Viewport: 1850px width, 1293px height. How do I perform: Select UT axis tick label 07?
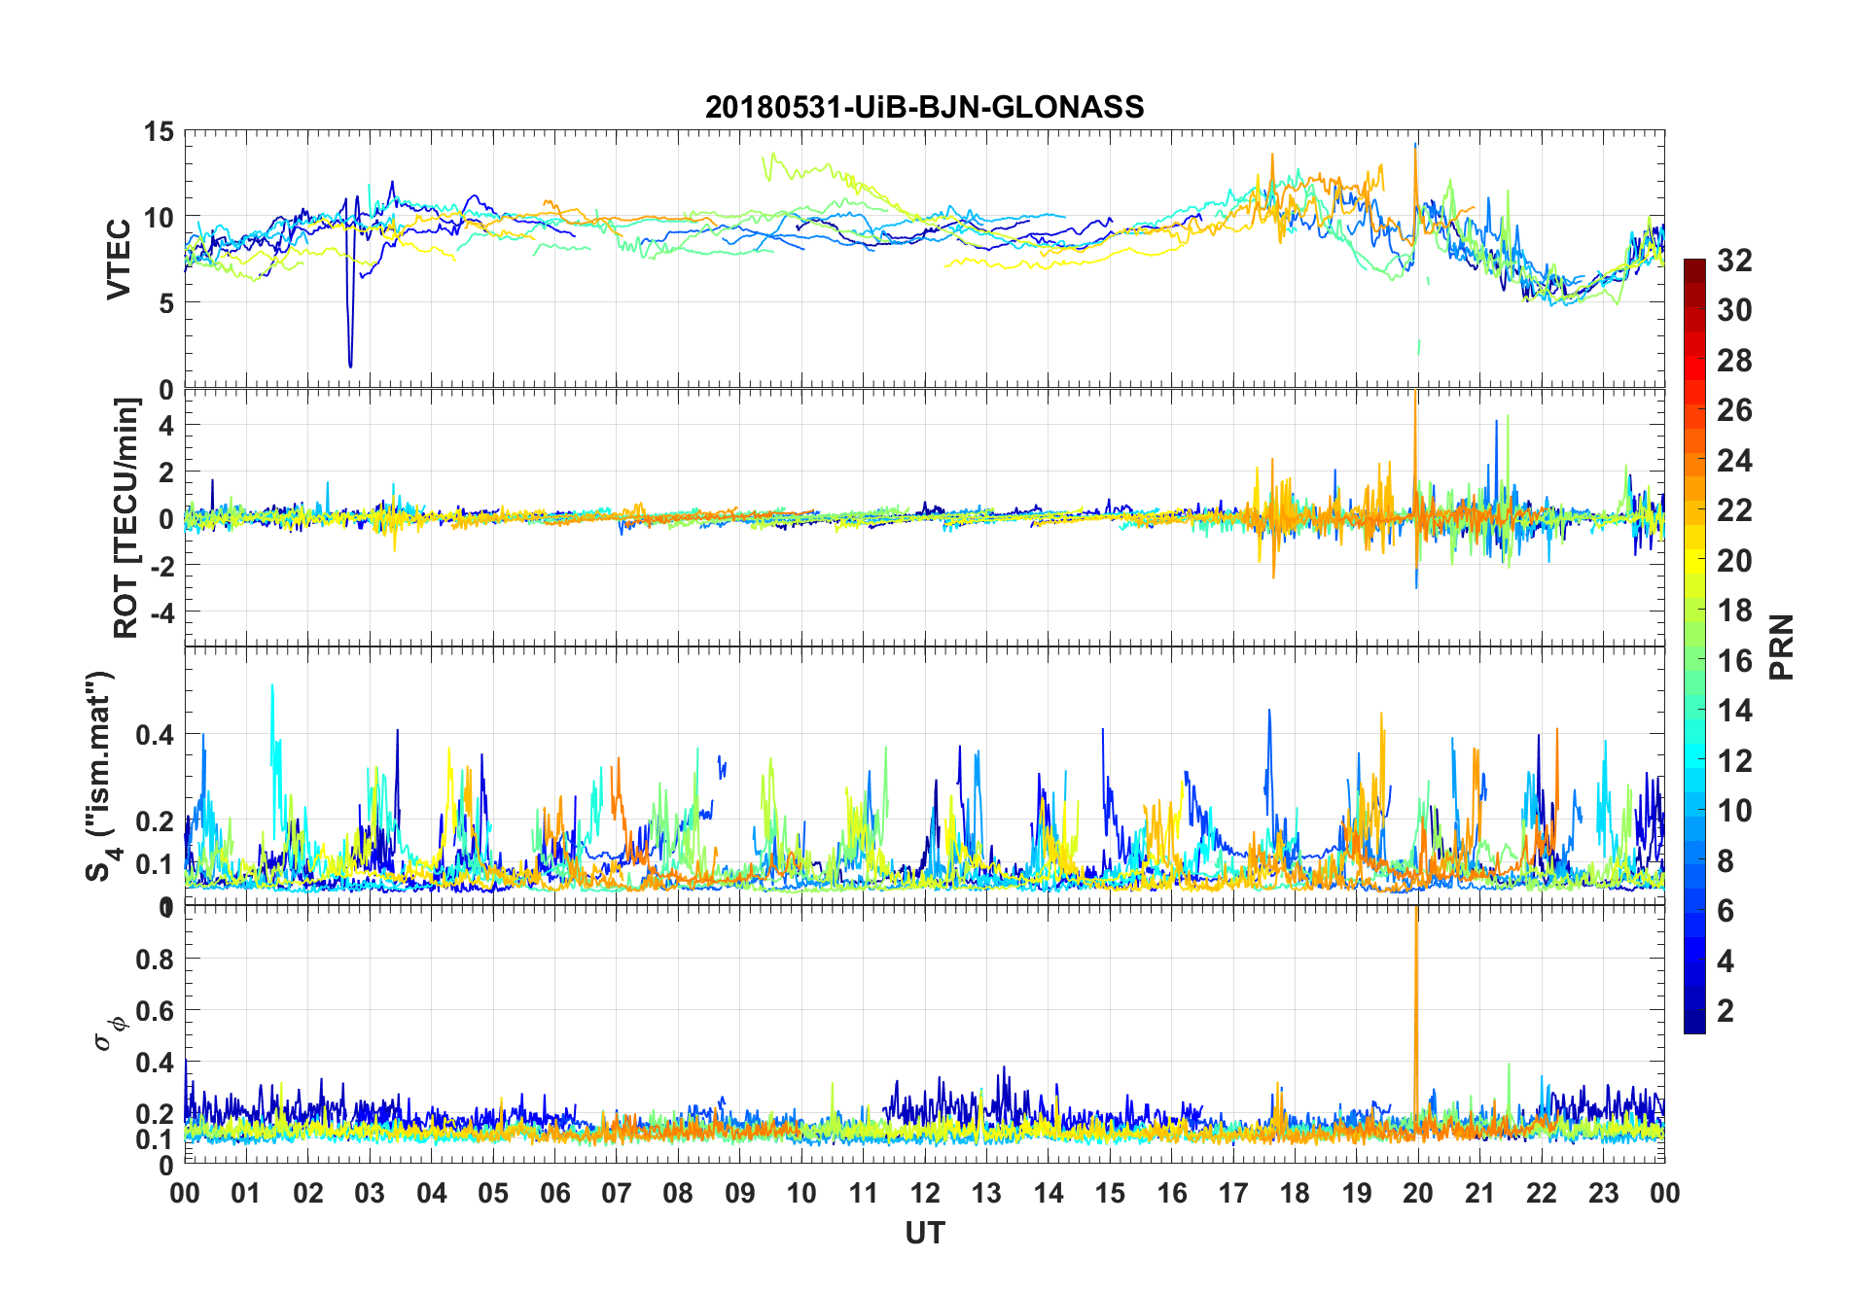click(x=617, y=1193)
